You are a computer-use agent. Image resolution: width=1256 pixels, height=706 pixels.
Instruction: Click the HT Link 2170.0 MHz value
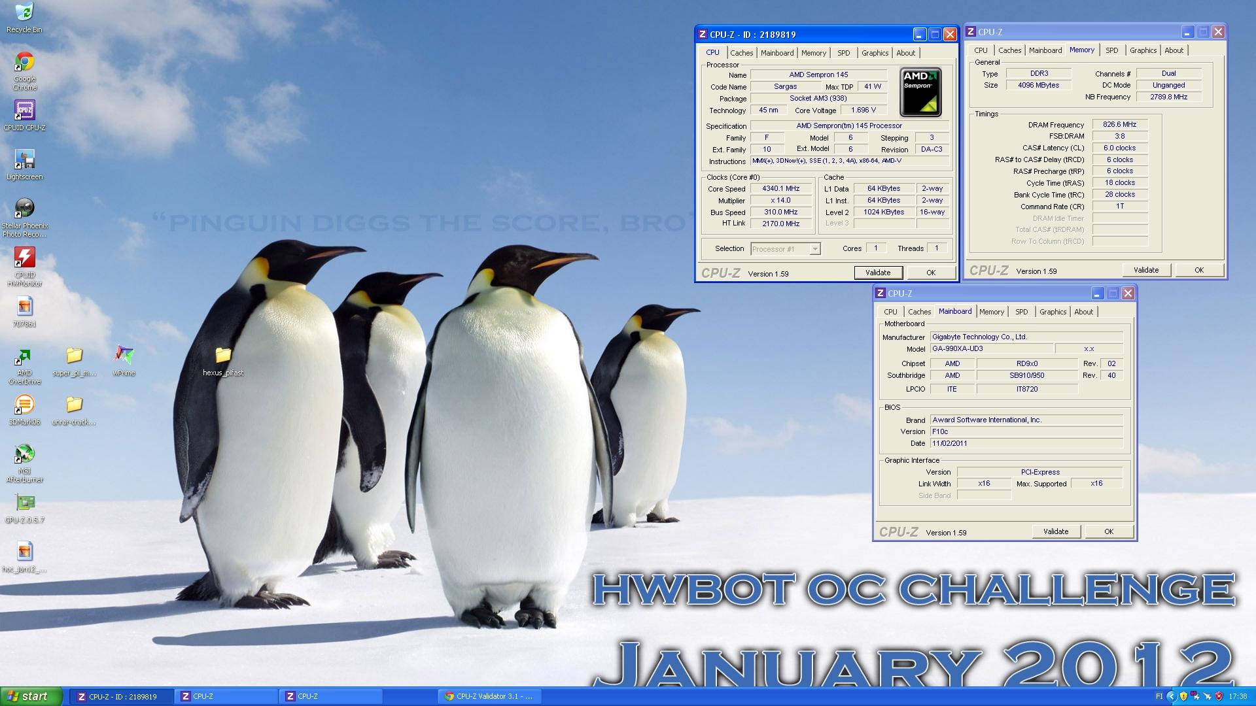pyautogui.click(x=780, y=224)
